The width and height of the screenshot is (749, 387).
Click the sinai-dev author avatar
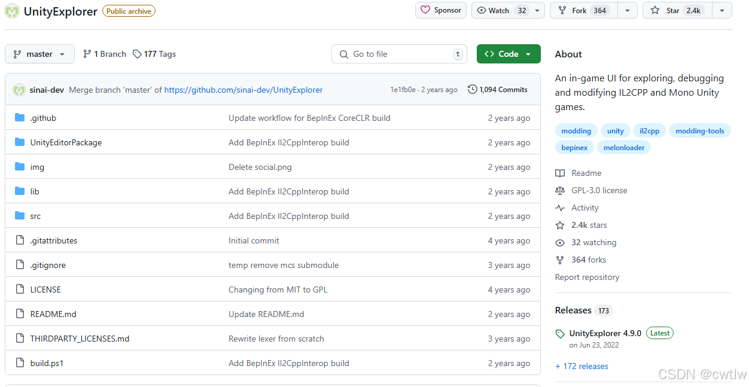(19, 90)
